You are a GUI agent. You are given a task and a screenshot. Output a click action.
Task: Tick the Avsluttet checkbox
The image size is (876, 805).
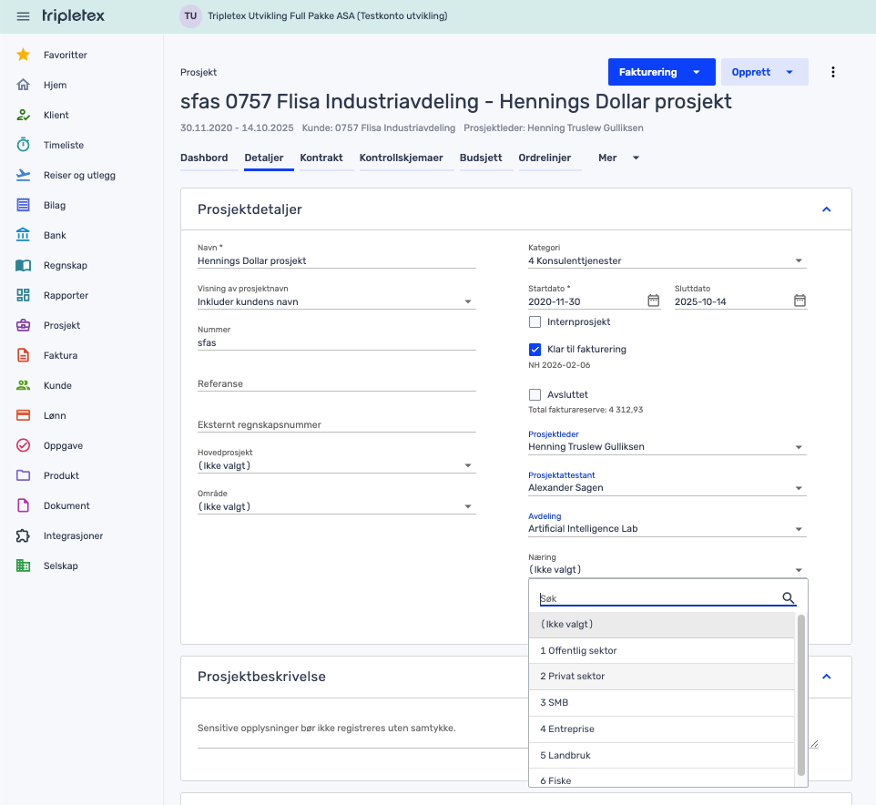click(535, 395)
